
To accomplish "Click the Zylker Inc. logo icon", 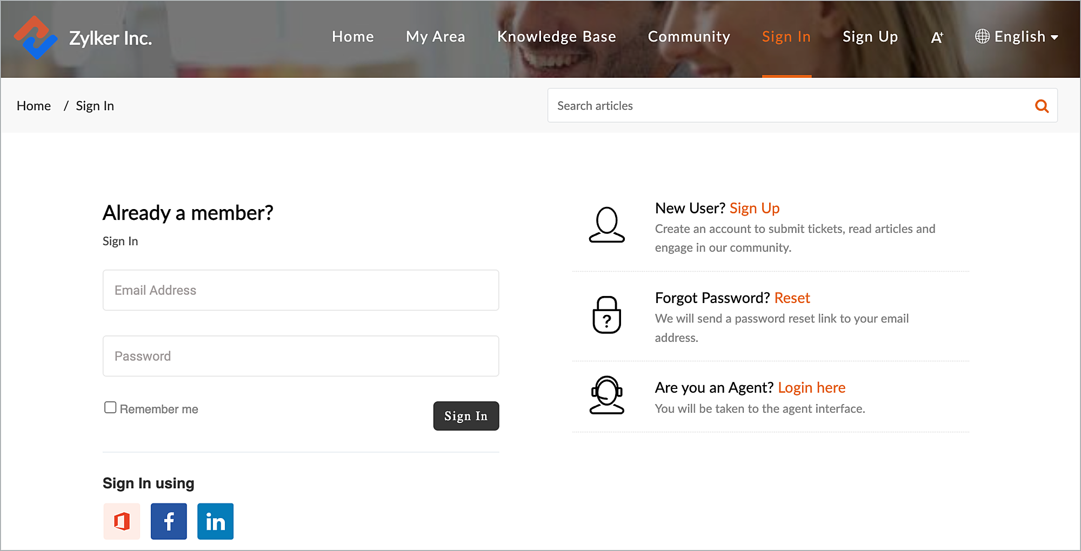I will tap(36, 37).
